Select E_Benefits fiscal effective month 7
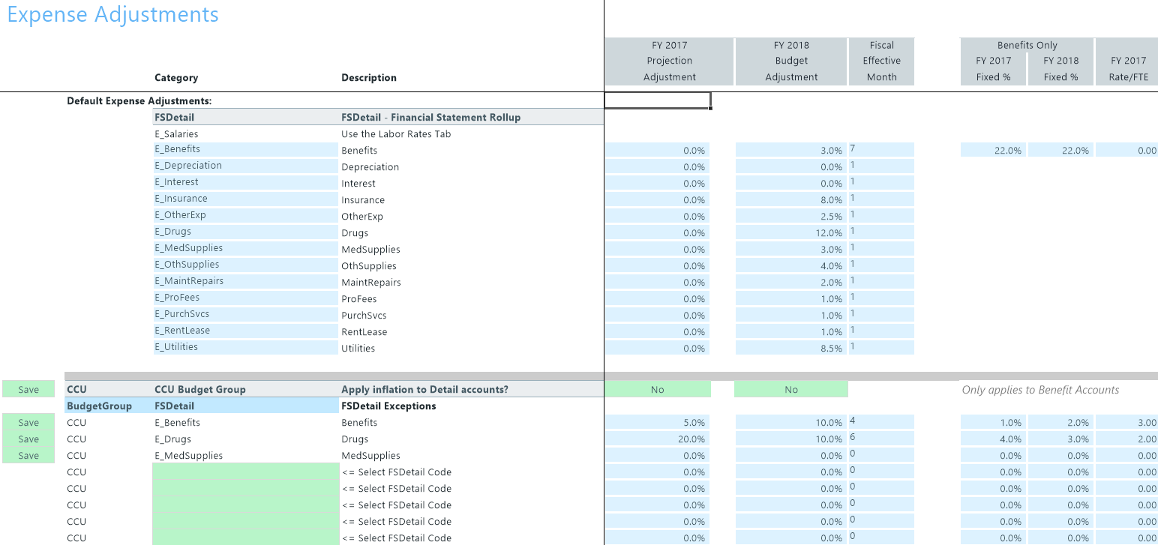Screen dimensions: 1158x545 (881, 150)
